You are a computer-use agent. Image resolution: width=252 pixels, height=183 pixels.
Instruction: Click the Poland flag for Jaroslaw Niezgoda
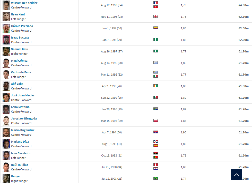click(155, 120)
